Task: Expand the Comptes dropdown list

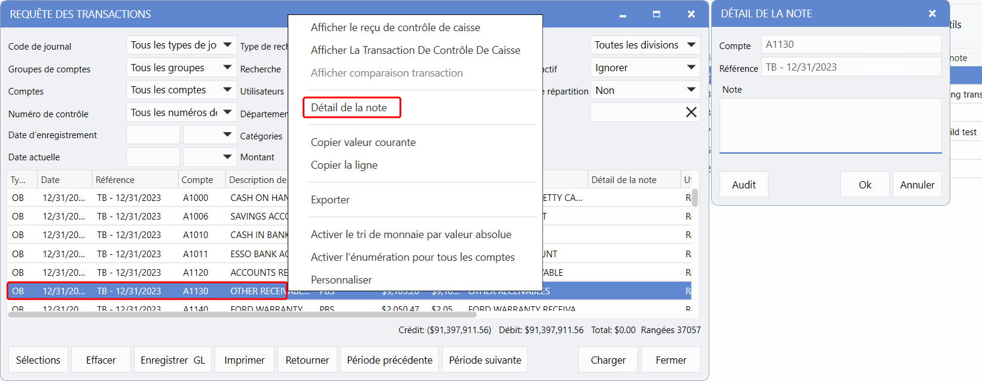Action: pyautogui.click(x=227, y=90)
